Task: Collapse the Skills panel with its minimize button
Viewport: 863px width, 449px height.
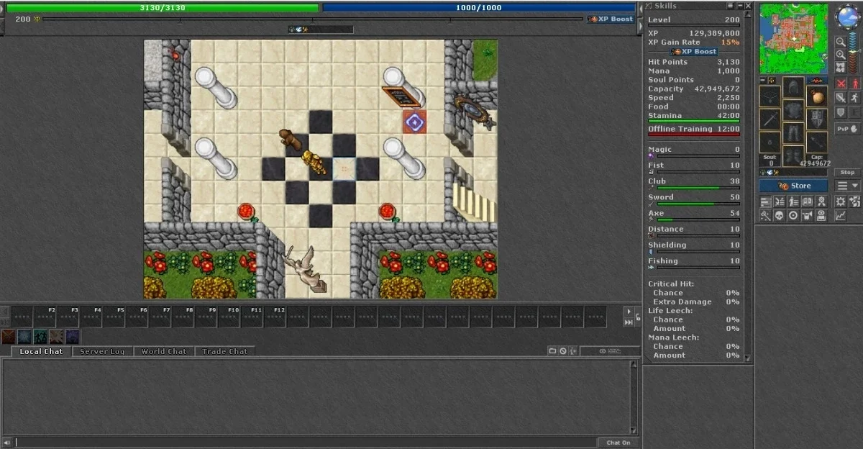Action: (x=740, y=6)
